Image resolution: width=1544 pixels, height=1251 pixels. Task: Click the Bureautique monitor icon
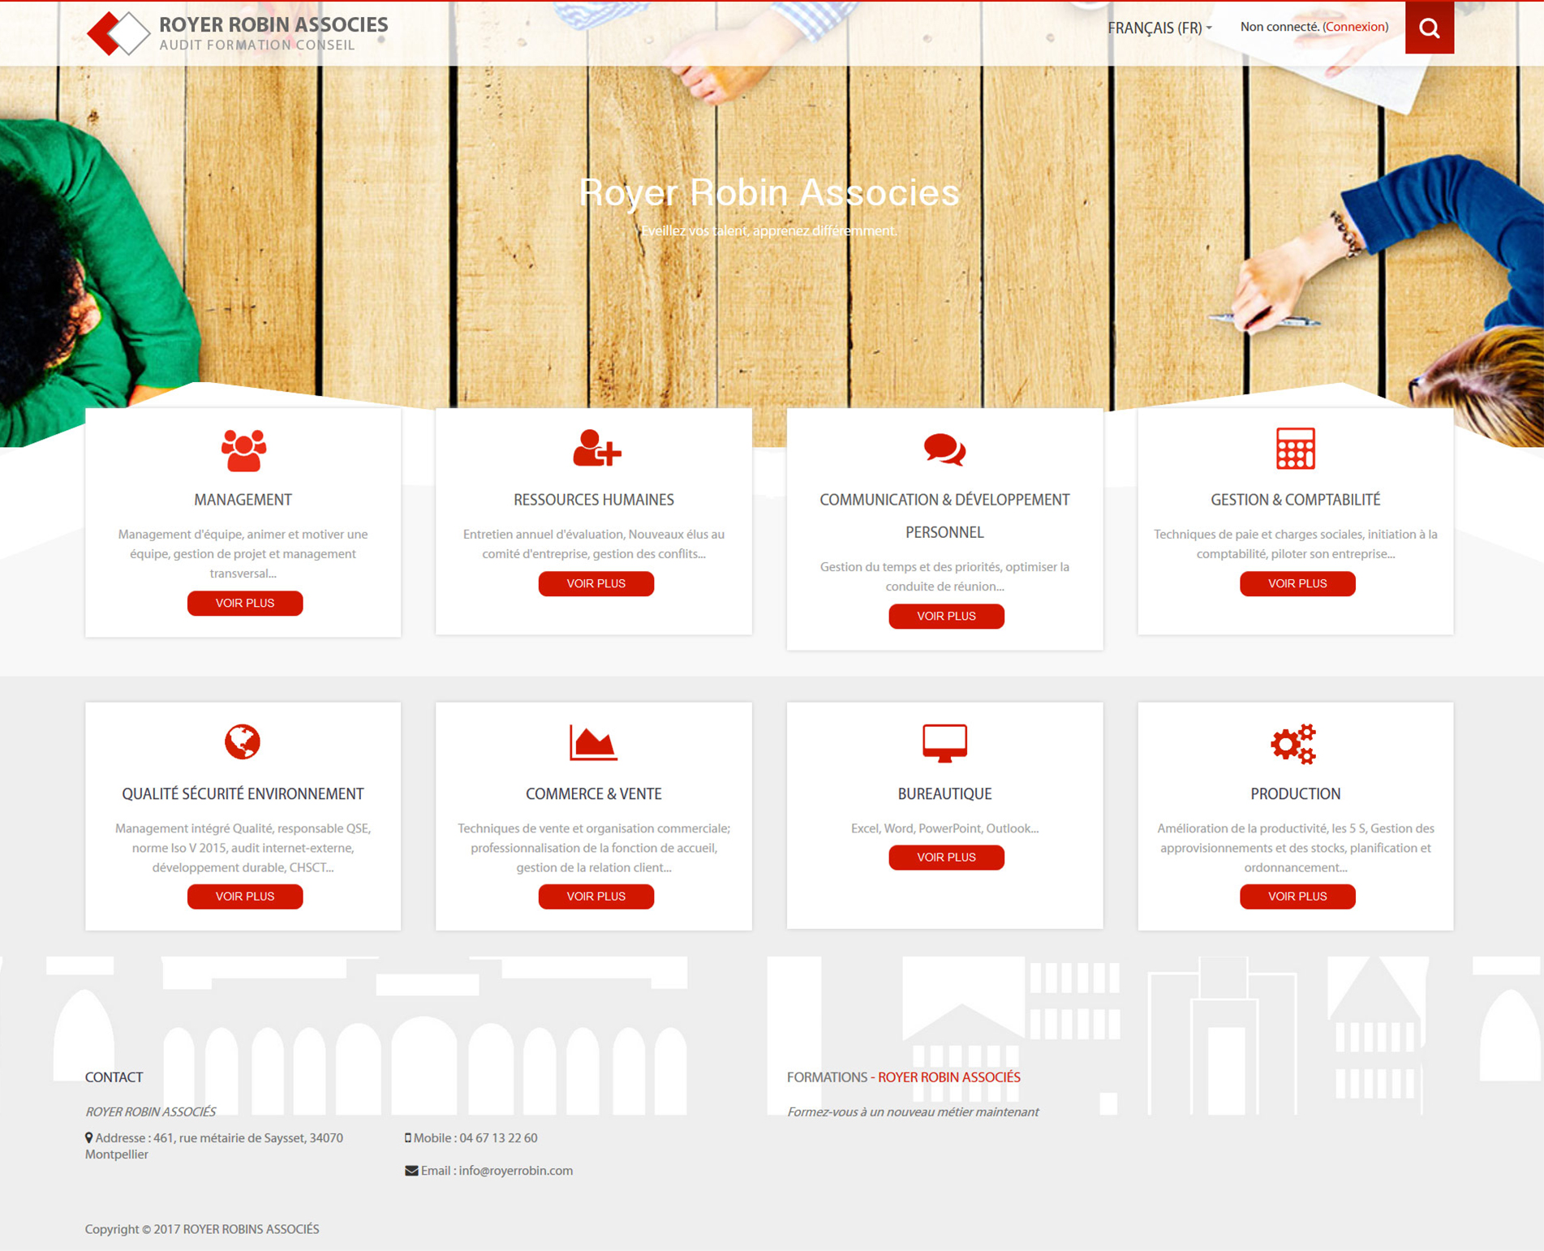(944, 743)
